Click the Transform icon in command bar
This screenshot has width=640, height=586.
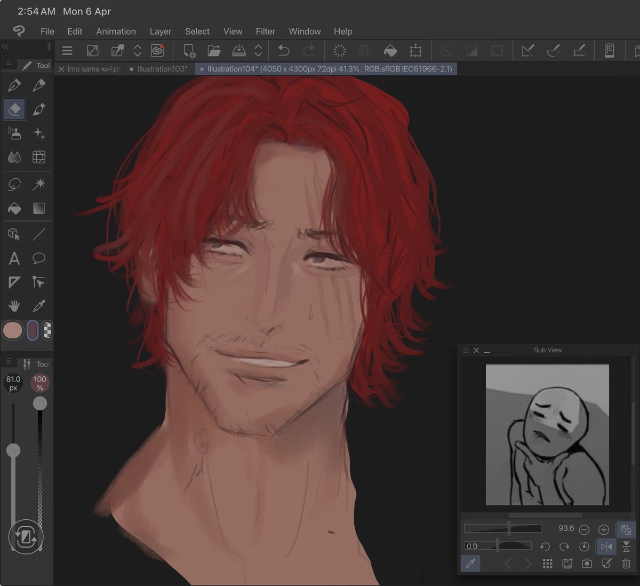point(415,51)
